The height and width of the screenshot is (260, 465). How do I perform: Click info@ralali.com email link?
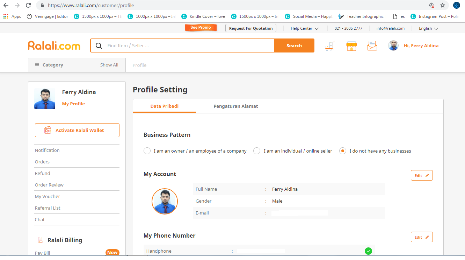[x=391, y=28]
